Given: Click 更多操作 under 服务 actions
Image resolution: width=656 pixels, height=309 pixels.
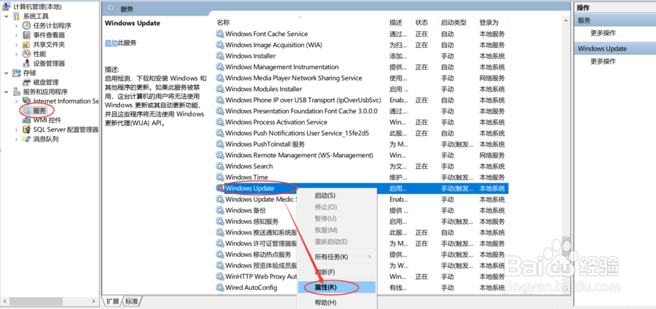Looking at the screenshot, I should point(603,33).
